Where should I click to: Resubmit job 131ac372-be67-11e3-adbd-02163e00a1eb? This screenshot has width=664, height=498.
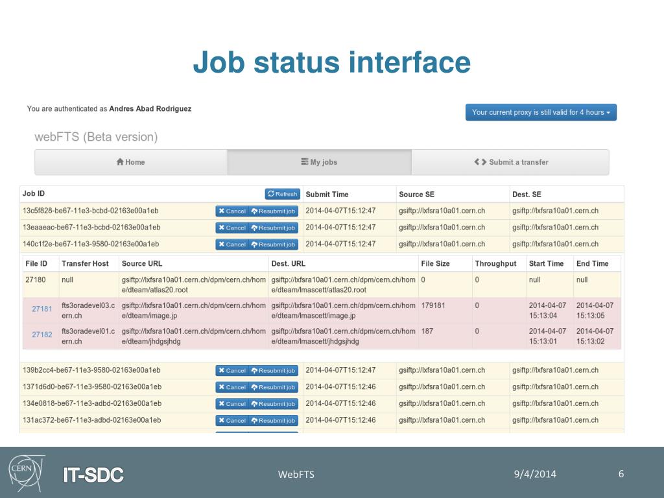(273, 420)
